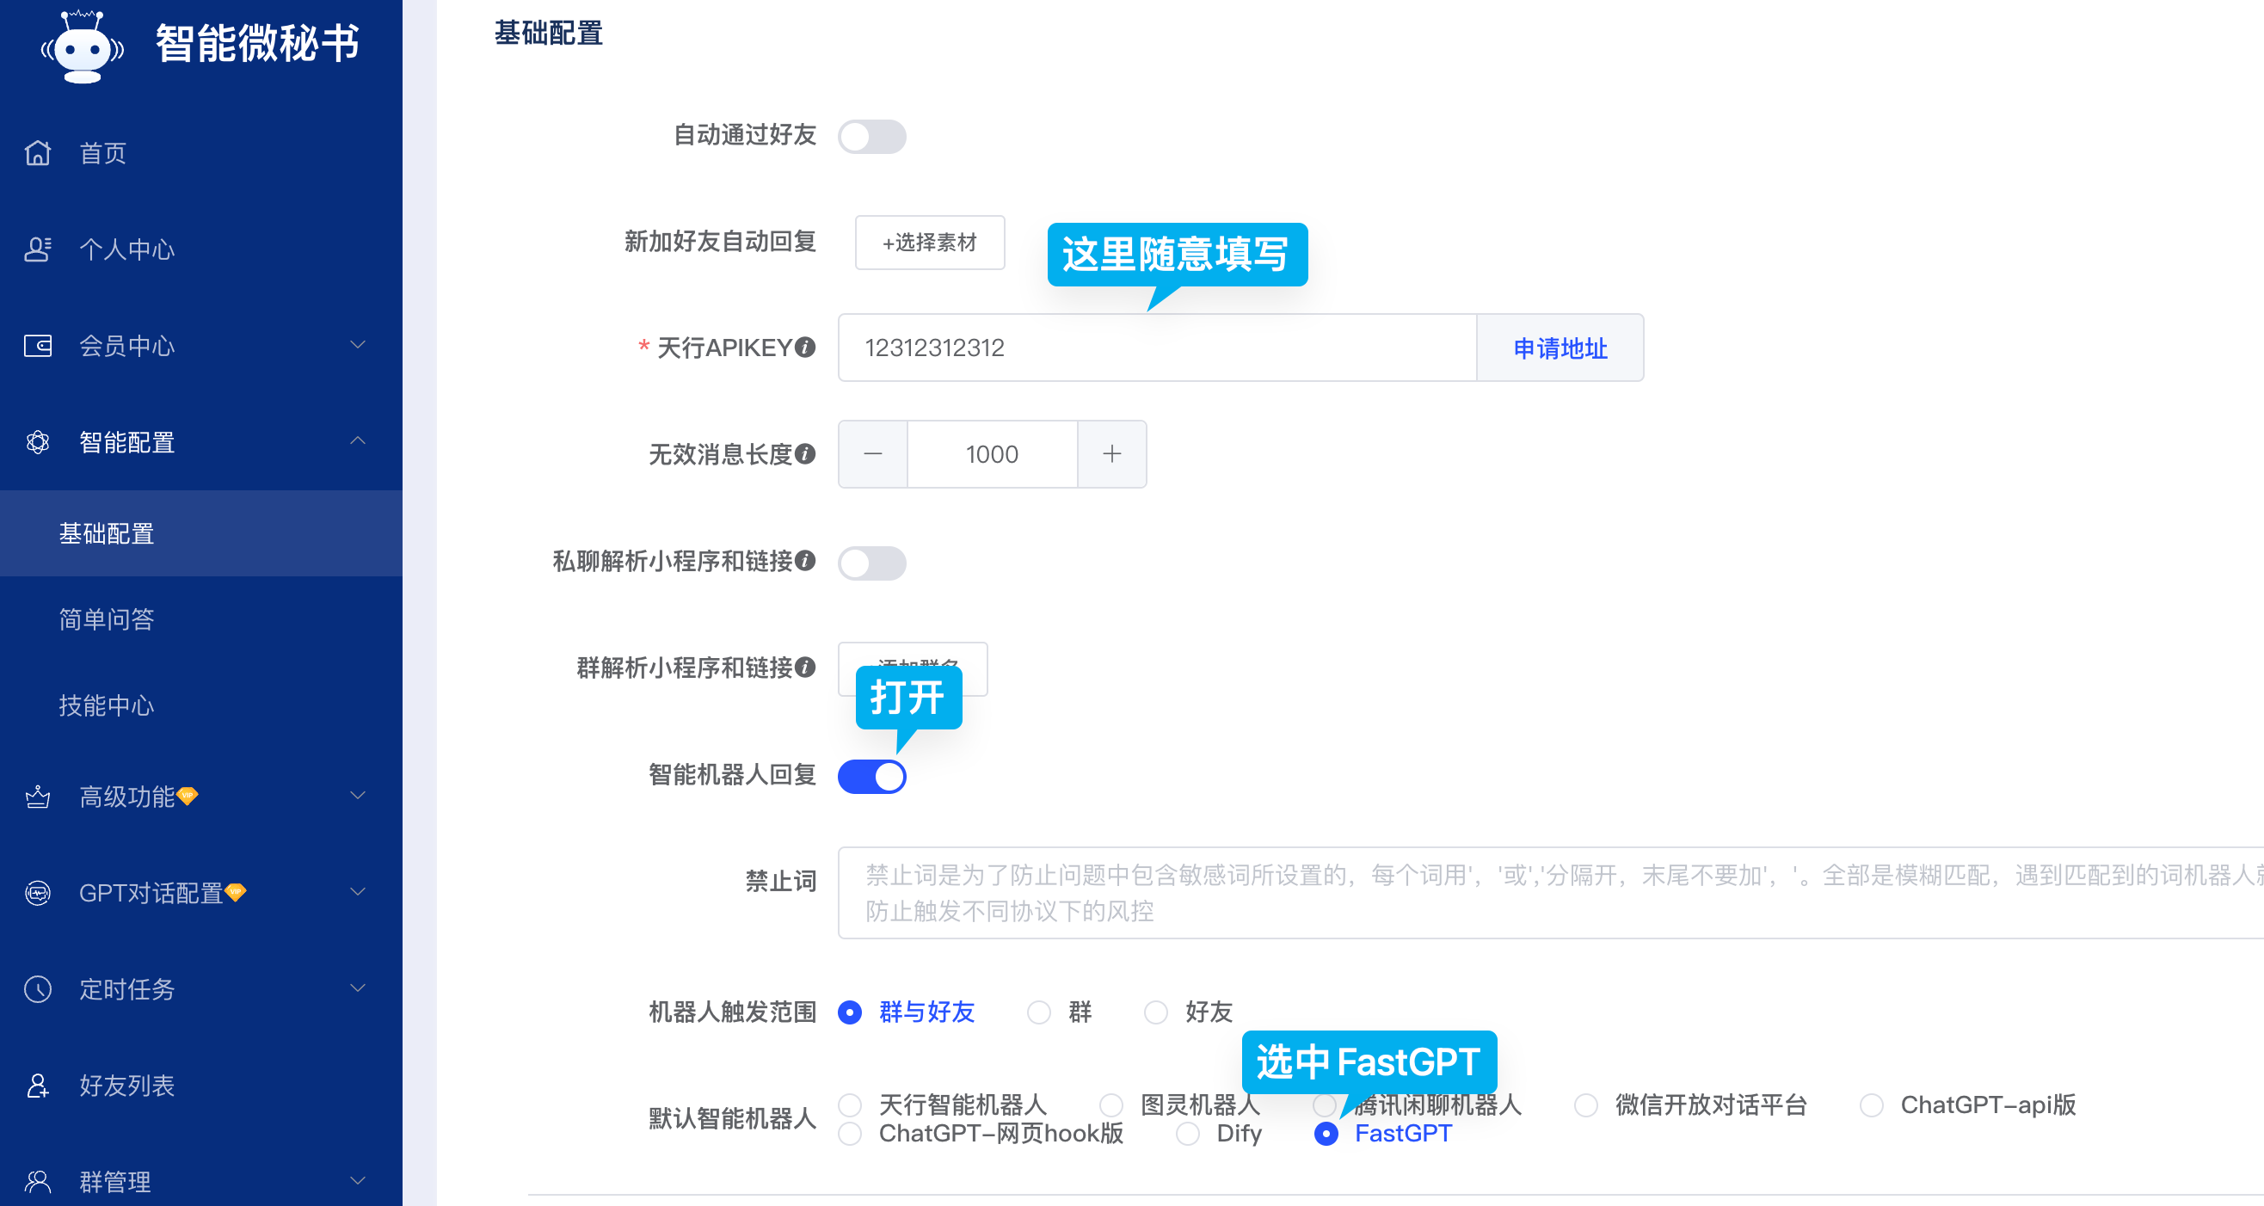Increase 无效消息长度 with plus button
This screenshot has width=2264, height=1206.
(x=1110, y=453)
